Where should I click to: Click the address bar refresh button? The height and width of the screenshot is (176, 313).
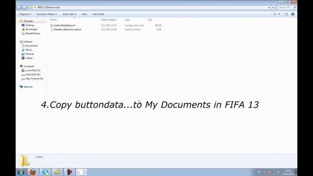pyautogui.click(x=273, y=7)
